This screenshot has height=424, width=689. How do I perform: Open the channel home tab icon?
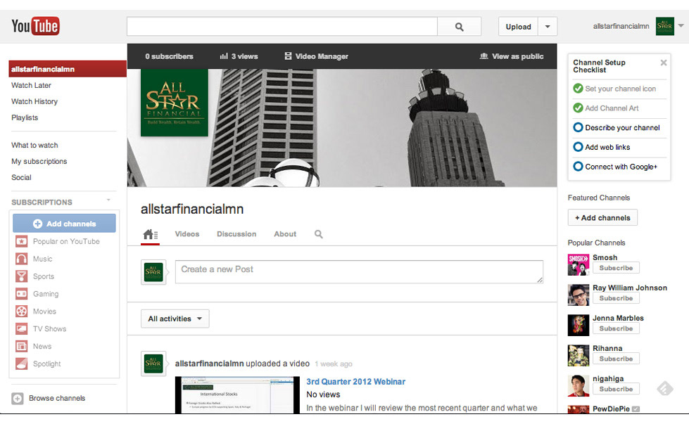click(150, 234)
